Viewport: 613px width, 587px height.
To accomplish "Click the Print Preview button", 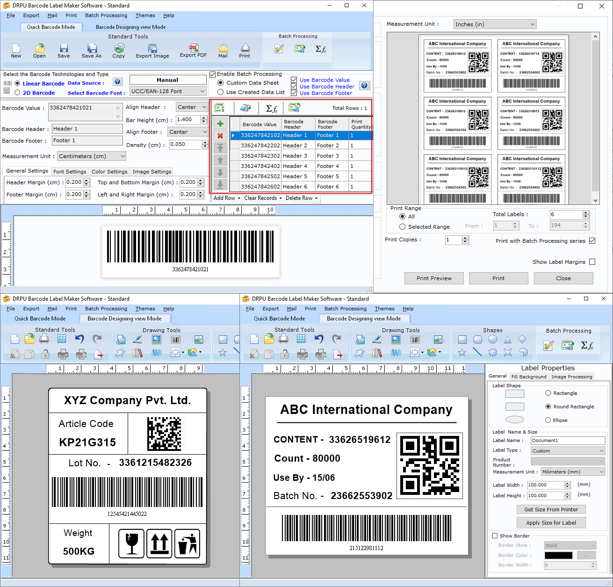I will point(434,278).
